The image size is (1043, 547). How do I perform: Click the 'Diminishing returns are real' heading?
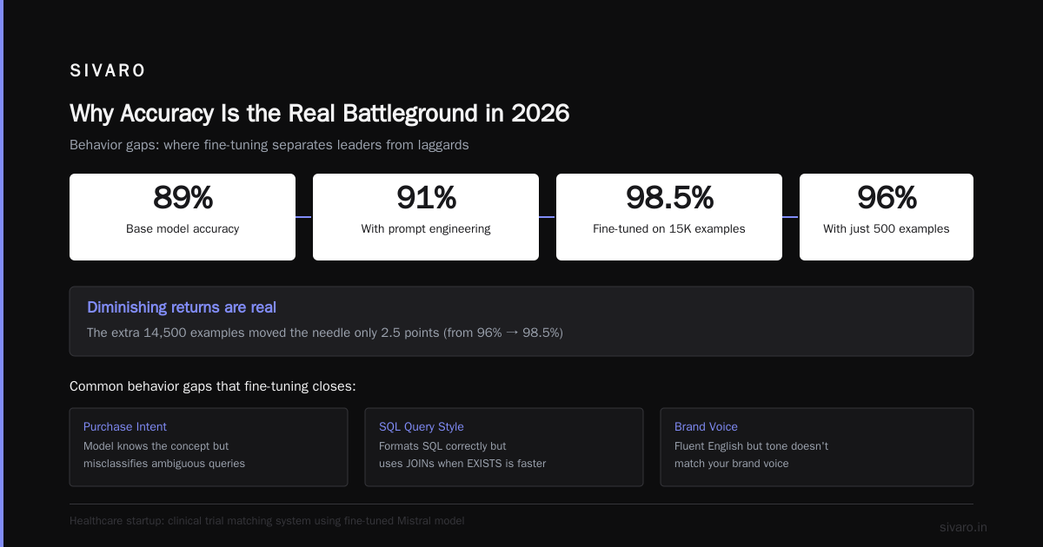click(182, 307)
